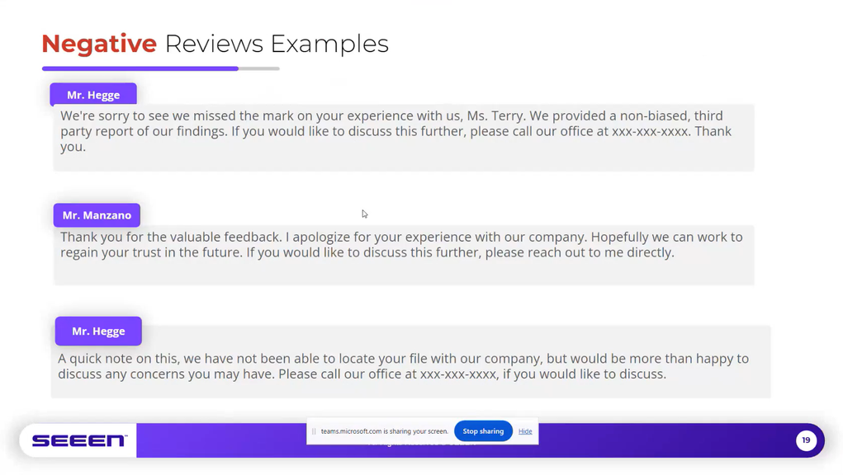Click the gray end of the progress indicator
843x475 pixels.
258,68
